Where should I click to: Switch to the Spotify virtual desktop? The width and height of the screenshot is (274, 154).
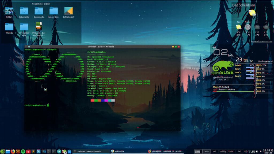(223, 152)
